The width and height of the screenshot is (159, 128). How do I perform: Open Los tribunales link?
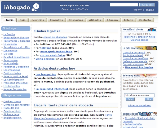click(11, 86)
